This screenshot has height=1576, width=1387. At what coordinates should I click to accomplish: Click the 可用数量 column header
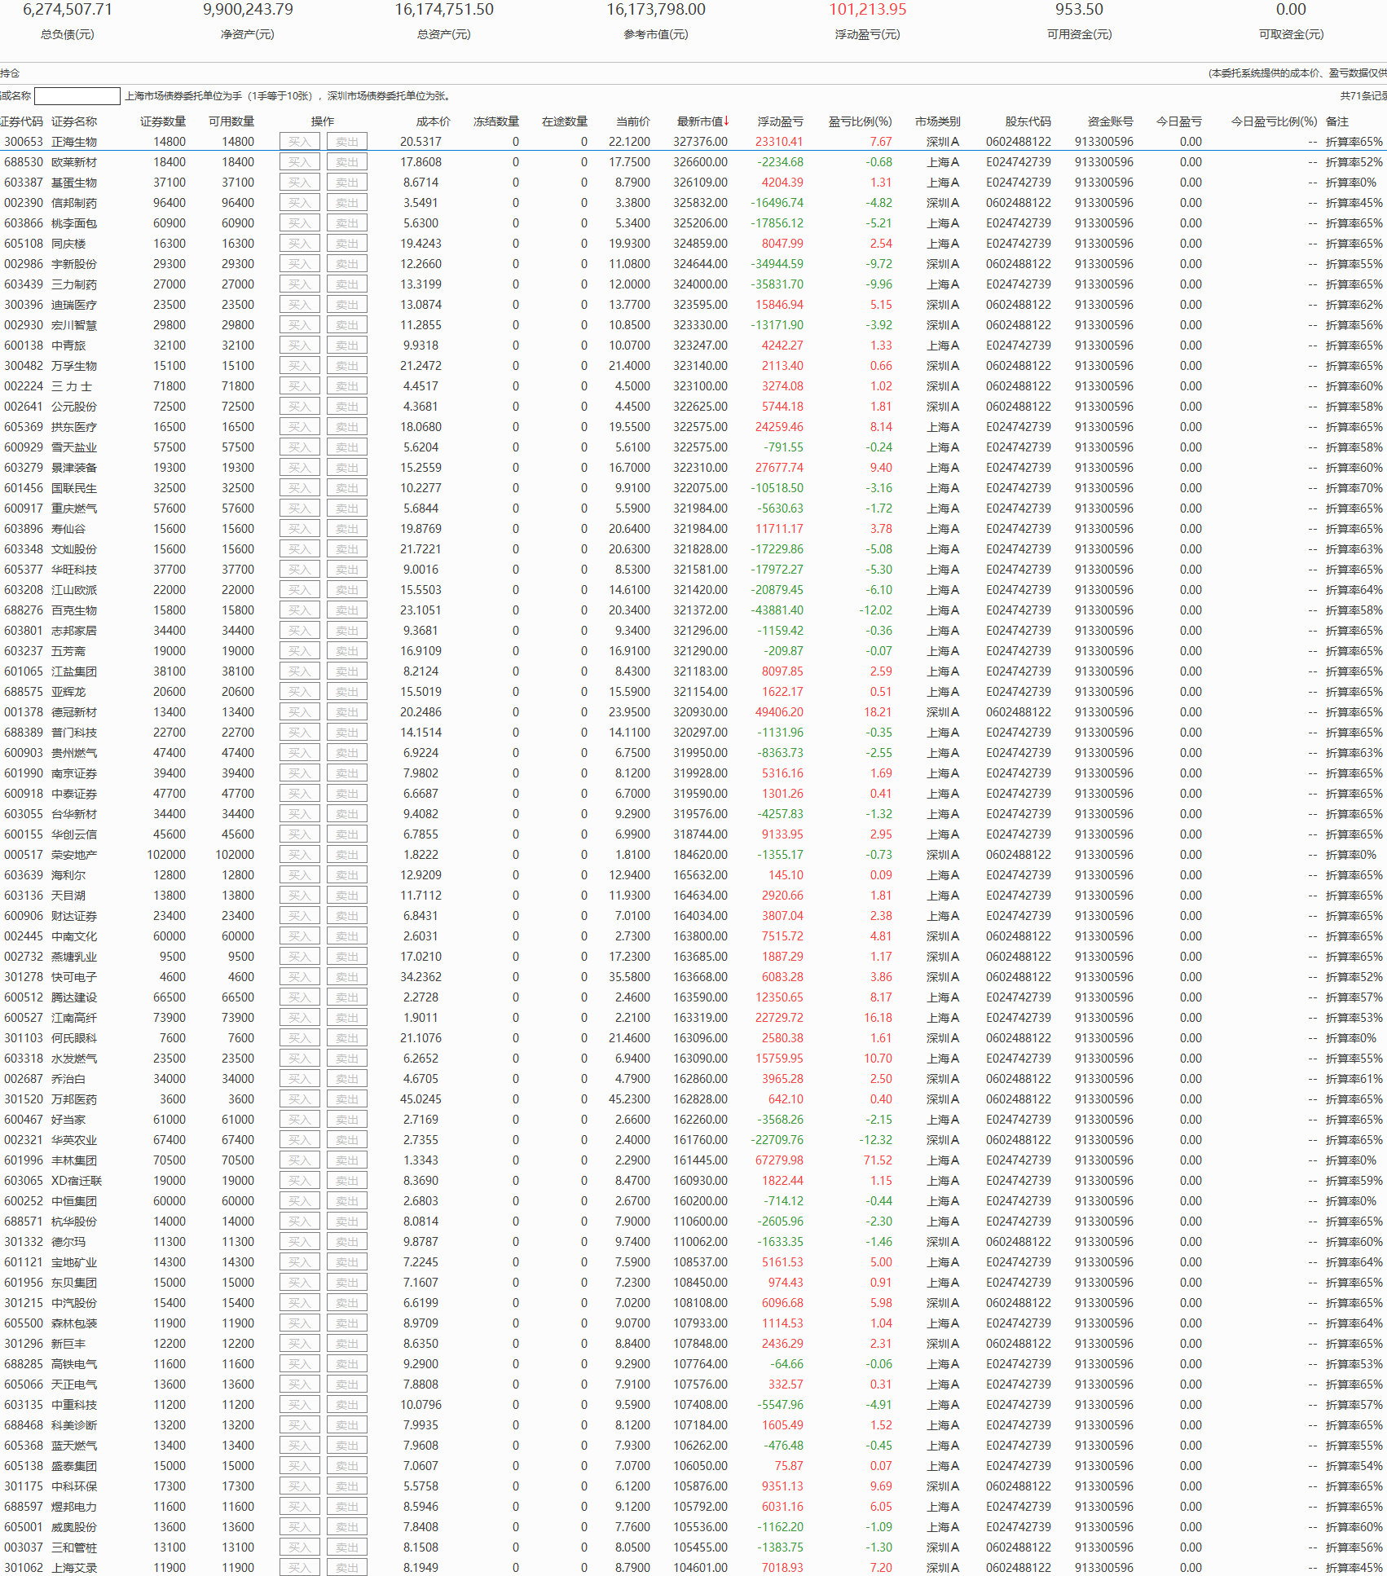click(231, 121)
